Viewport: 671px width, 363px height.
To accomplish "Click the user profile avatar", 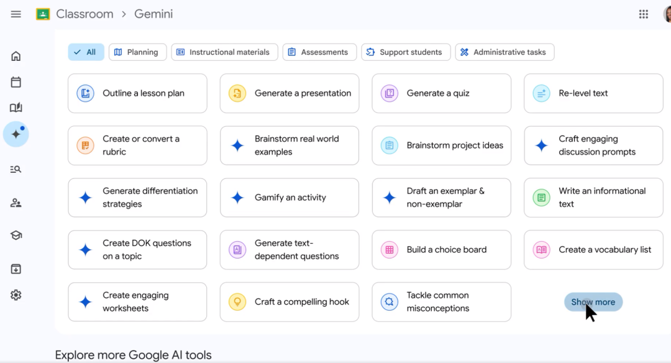I will click(667, 14).
